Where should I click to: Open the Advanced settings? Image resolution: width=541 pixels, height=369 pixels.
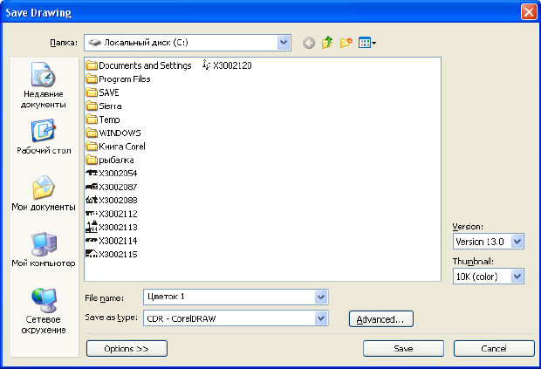coord(380,319)
